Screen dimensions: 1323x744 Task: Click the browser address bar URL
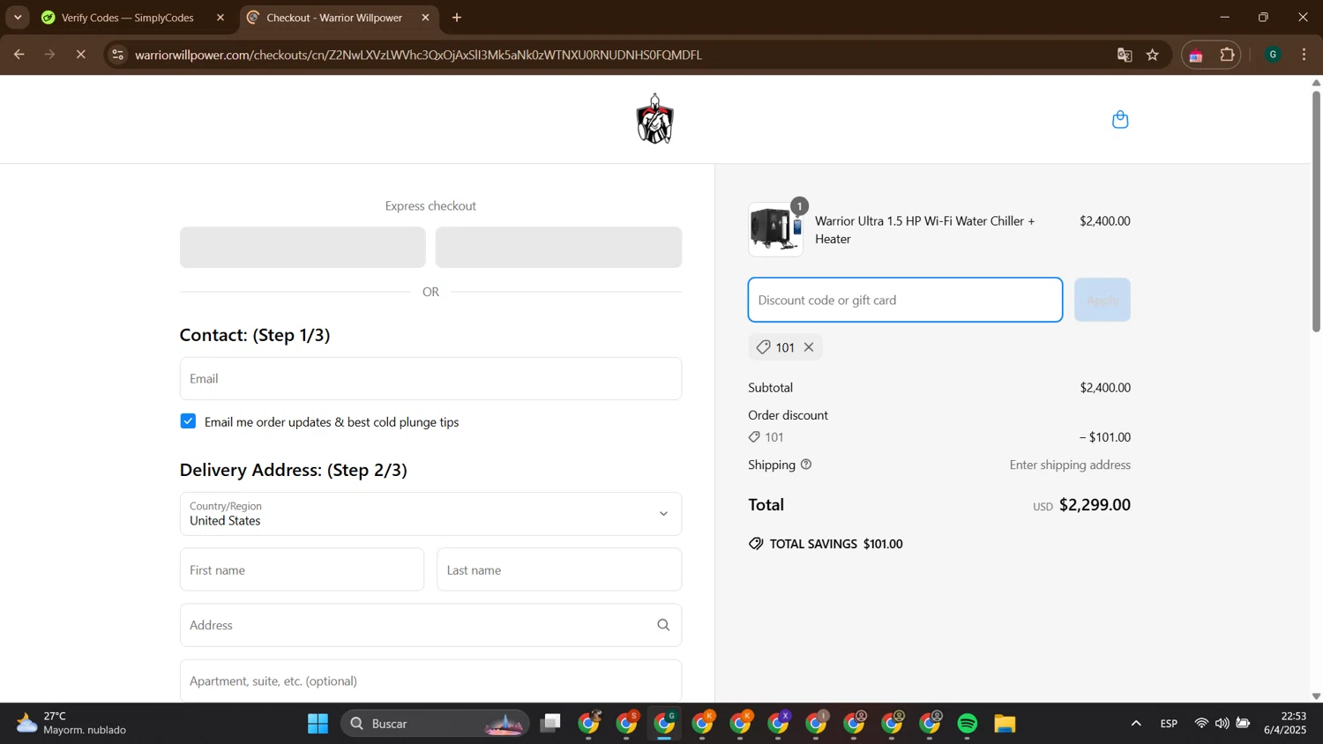(418, 55)
